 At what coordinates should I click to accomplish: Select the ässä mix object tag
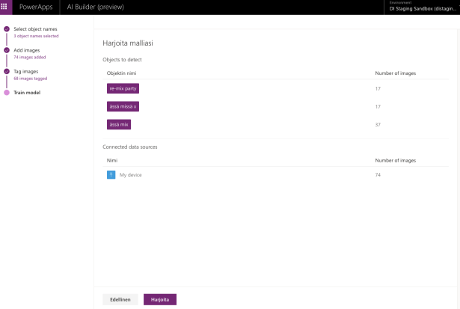pyautogui.click(x=119, y=124)
